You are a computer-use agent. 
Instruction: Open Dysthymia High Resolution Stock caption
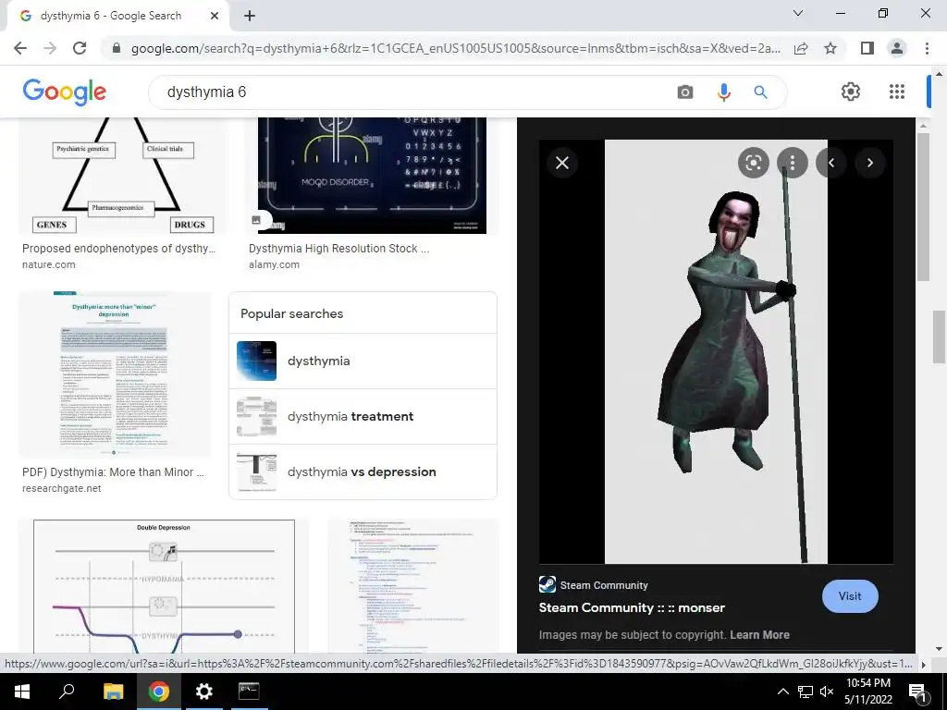[338, 249]
